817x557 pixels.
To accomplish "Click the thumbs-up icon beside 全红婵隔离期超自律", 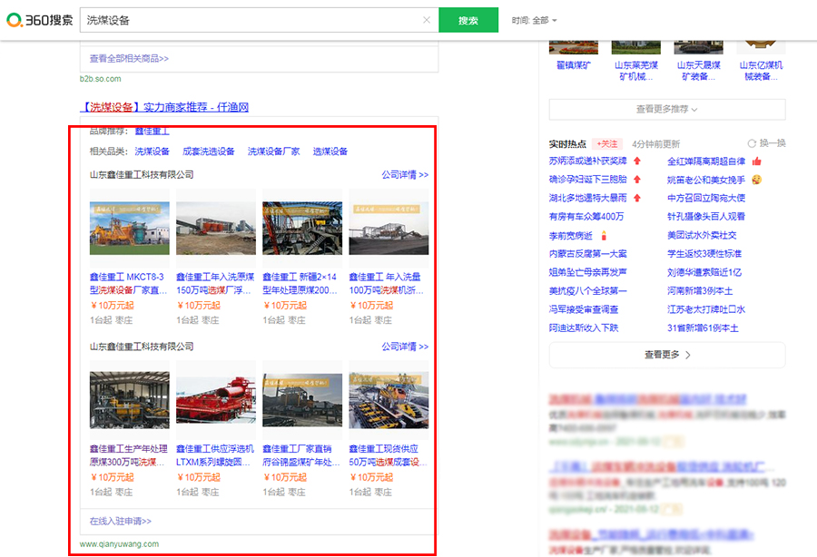I will tap(756, 161).
